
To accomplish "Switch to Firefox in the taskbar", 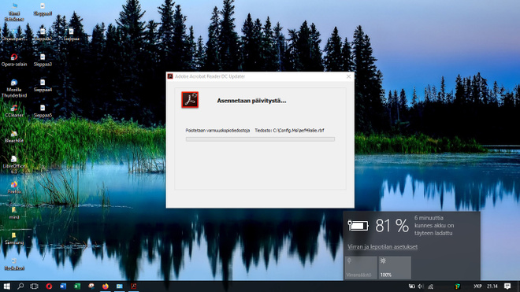I will (x=106, y=286).
